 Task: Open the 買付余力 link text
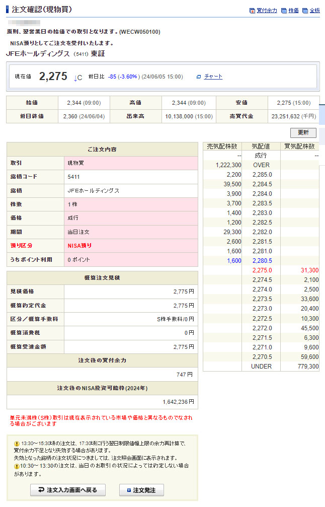(x=267, y=11)
